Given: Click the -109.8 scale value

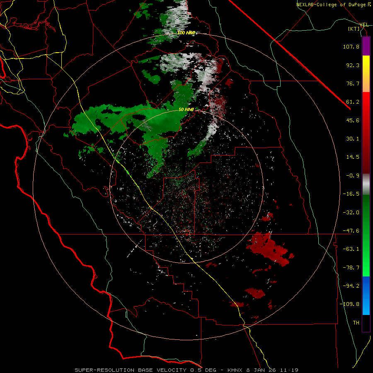Looking at the screenshot, I should click(350, 304).
